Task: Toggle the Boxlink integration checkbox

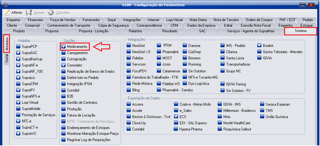Action: pos(259,45)
